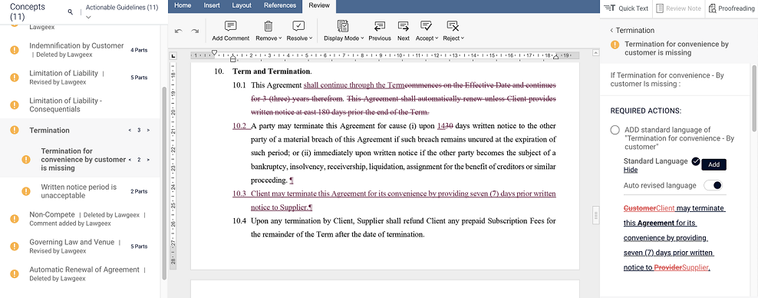Screen dimensions: 758x298
Task: Click the undo arrow icon
Action: pyautogui.click(x=179, y=31)
